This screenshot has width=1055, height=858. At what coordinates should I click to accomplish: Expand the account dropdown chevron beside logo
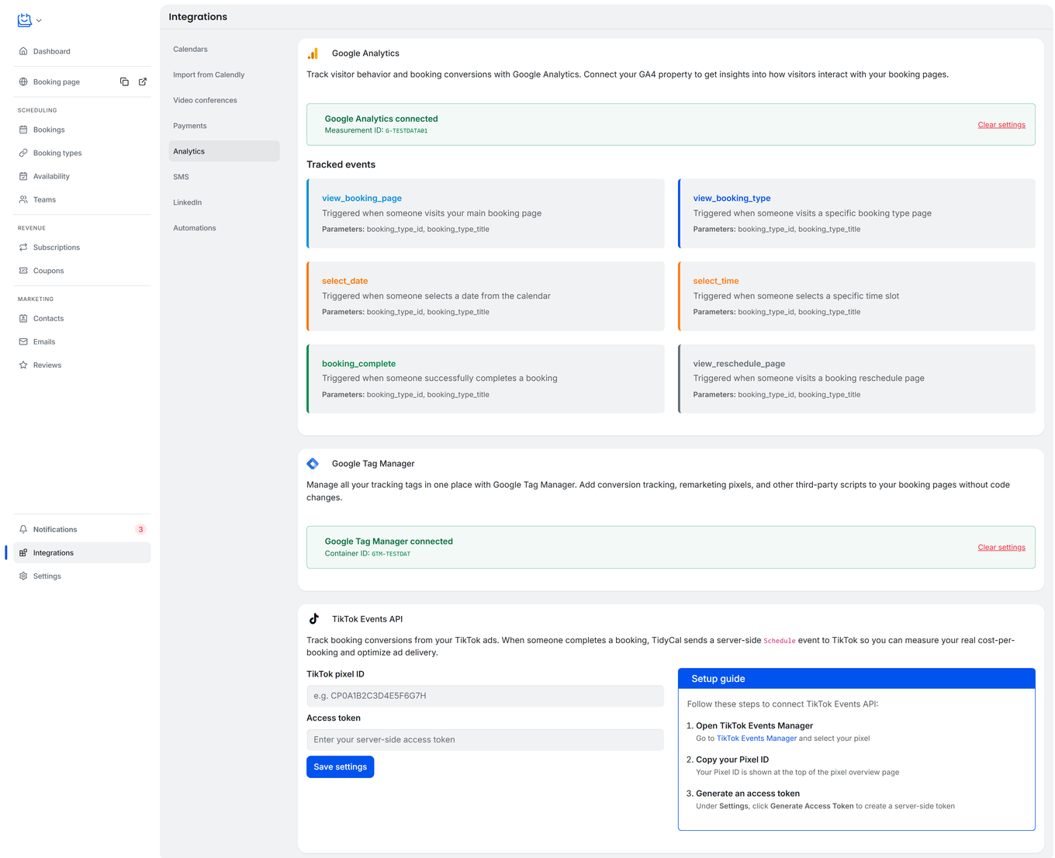pos(39,21)
